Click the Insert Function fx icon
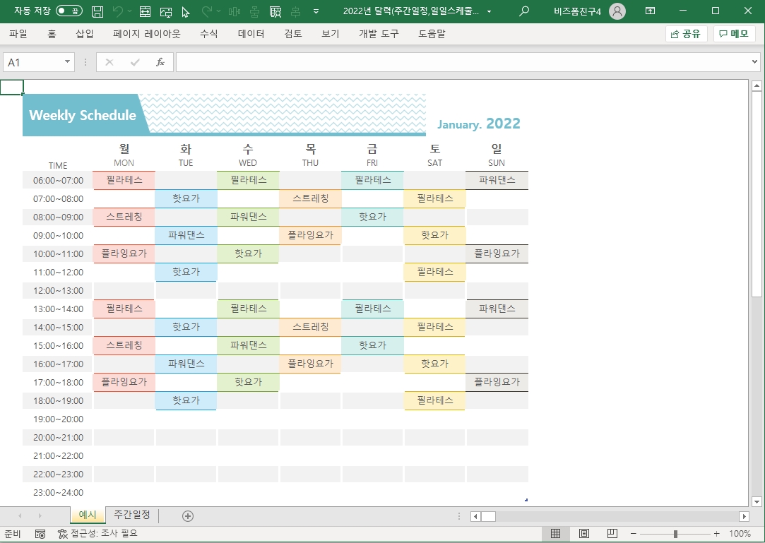 click(x=160, y=62)
